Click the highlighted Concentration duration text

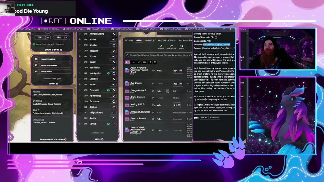tap(217, 44)
